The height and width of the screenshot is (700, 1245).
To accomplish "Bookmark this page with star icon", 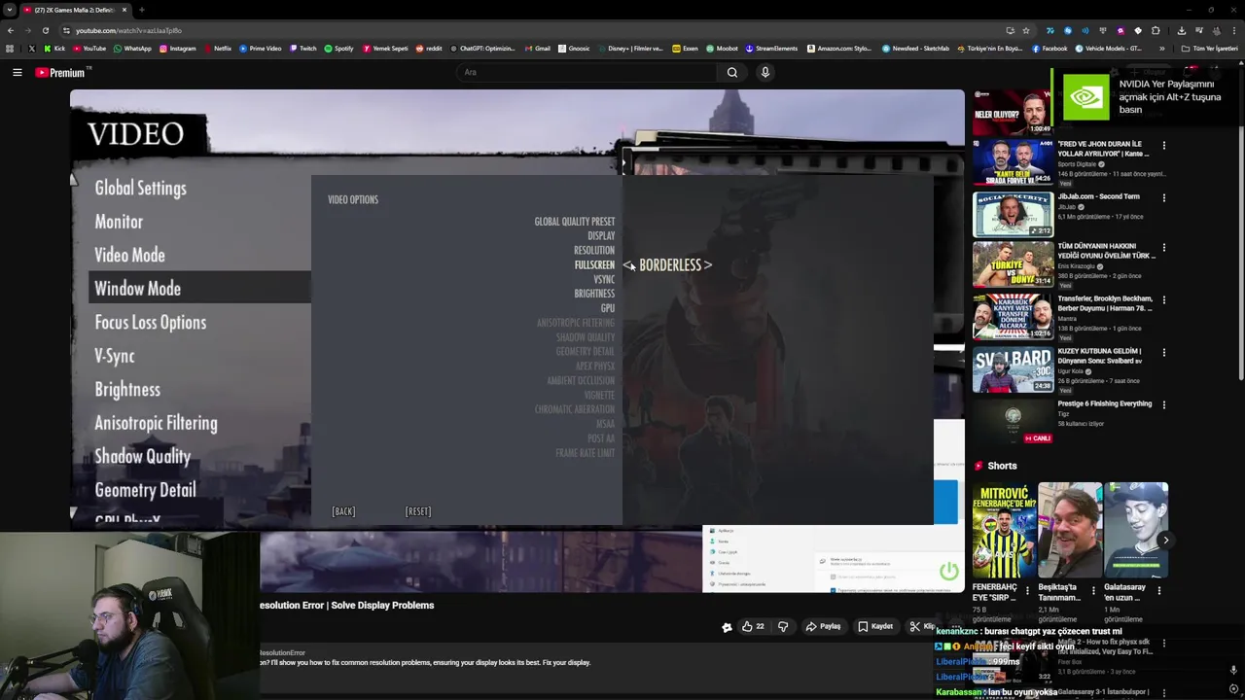I will (1025, 30).
